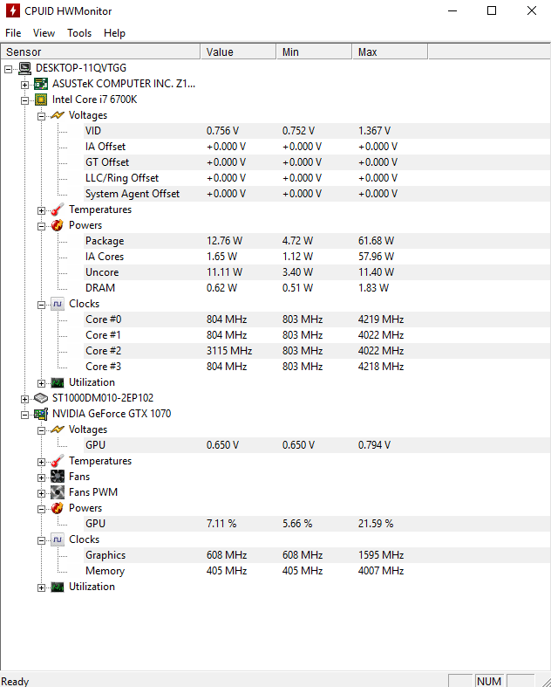This screenshot has height=687, width=551.
Task: Select the LLC/Ring Offset row
Action: tap(316, 178)
